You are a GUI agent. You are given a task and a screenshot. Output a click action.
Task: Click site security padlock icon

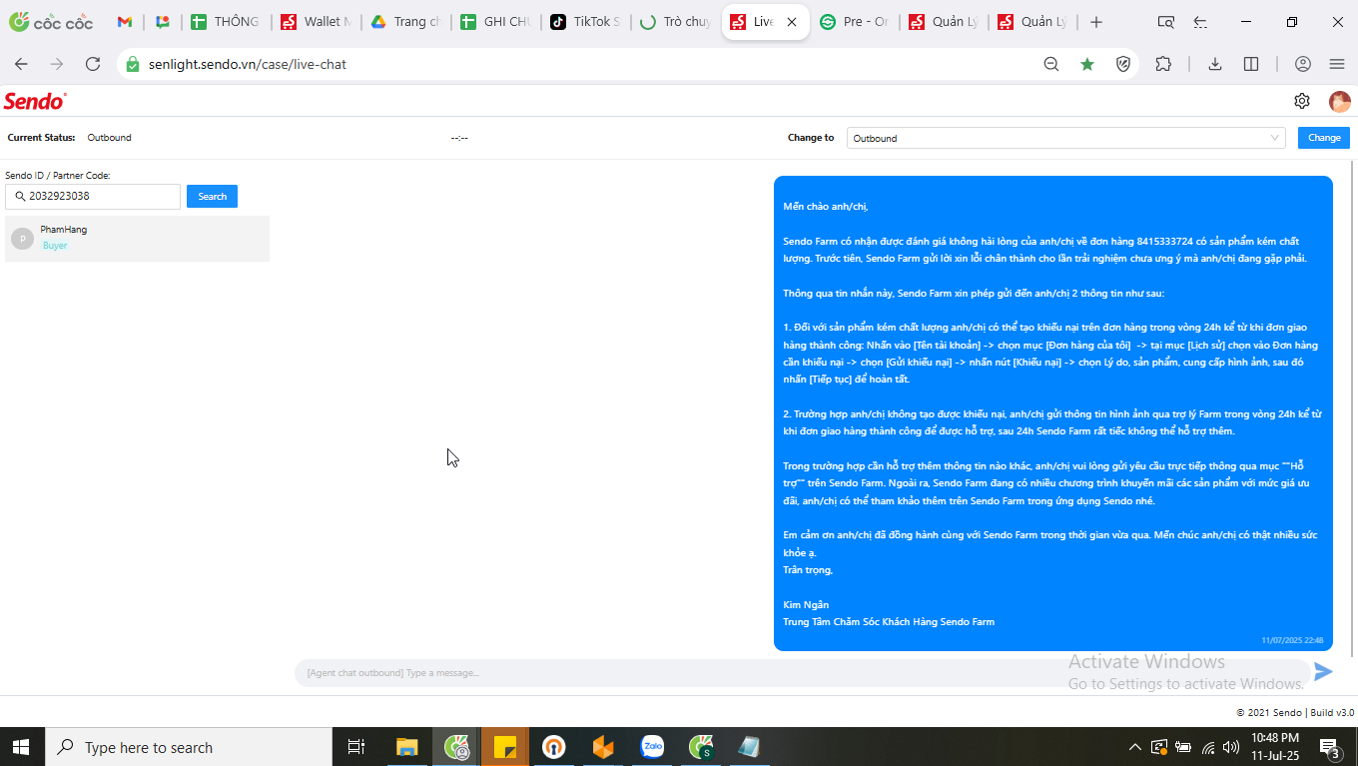(x=132, y=64)
